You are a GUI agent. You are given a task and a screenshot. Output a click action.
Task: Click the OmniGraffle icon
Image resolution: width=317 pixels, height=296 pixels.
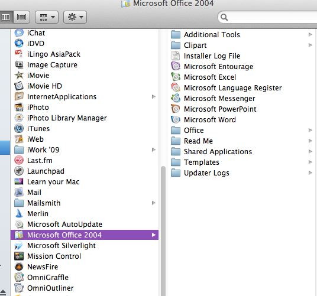click(x=19, y=277)
